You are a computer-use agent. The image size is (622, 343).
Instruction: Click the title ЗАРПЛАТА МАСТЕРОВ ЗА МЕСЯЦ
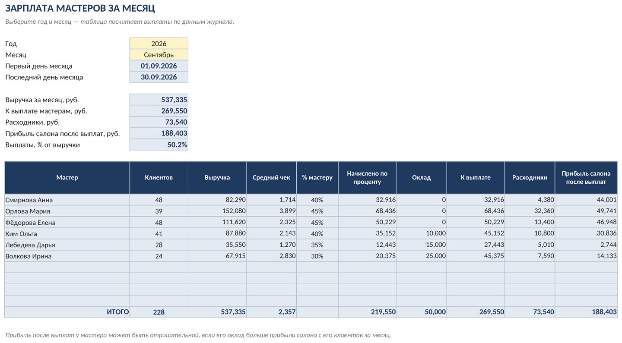point(80,8)
